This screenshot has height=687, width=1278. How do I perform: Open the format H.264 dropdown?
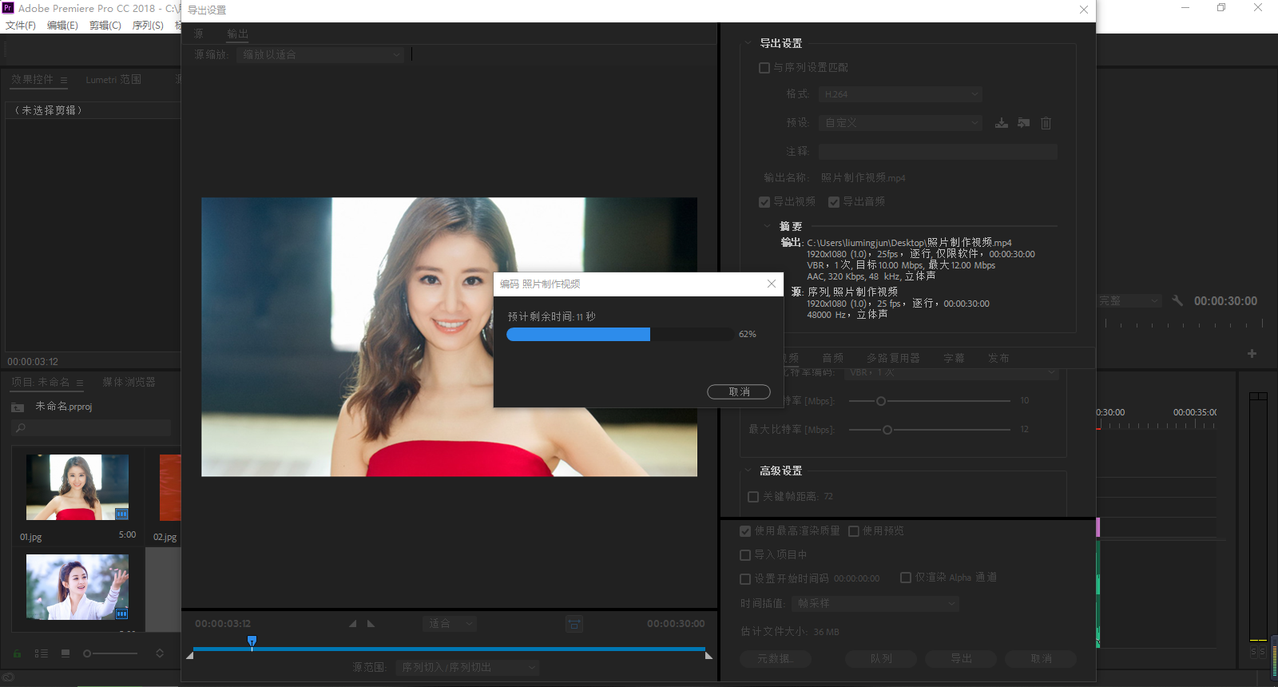tap(900, 94)
